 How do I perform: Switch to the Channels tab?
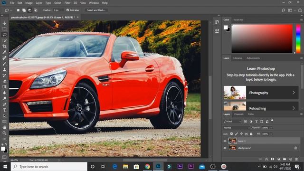pos(238,114)
